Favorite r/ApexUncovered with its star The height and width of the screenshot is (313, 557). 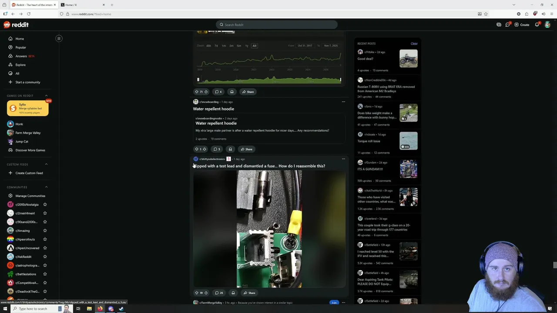point(45,248)
